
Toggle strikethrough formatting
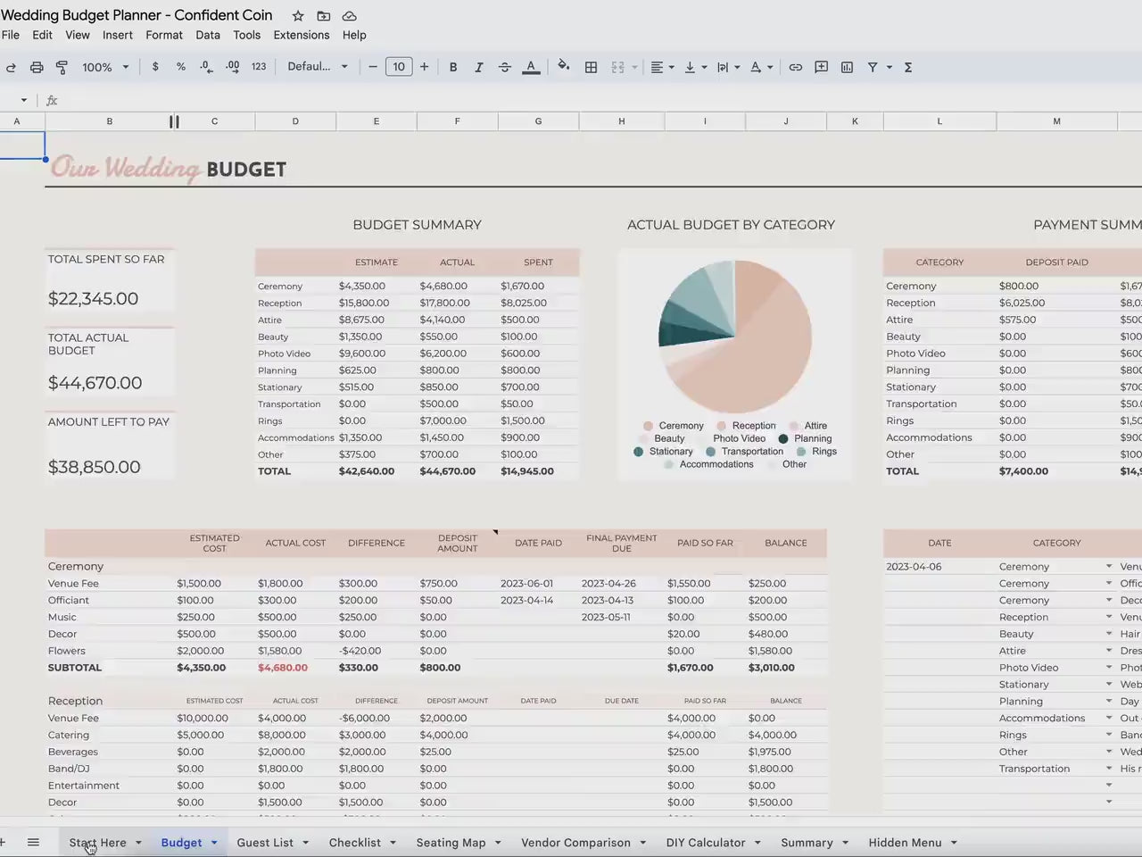click(x=504, y=67)
